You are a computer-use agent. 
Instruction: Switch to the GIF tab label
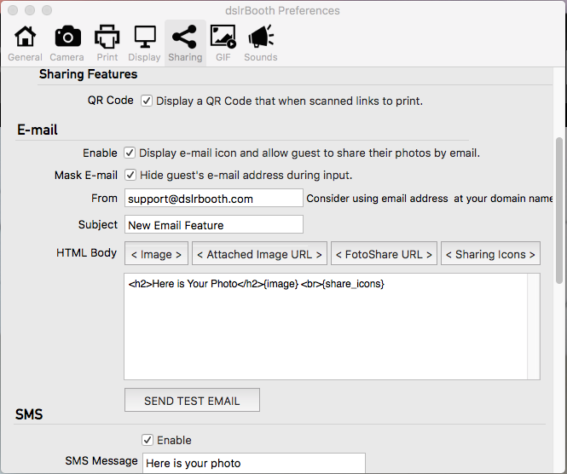click(x=223, y=57)
